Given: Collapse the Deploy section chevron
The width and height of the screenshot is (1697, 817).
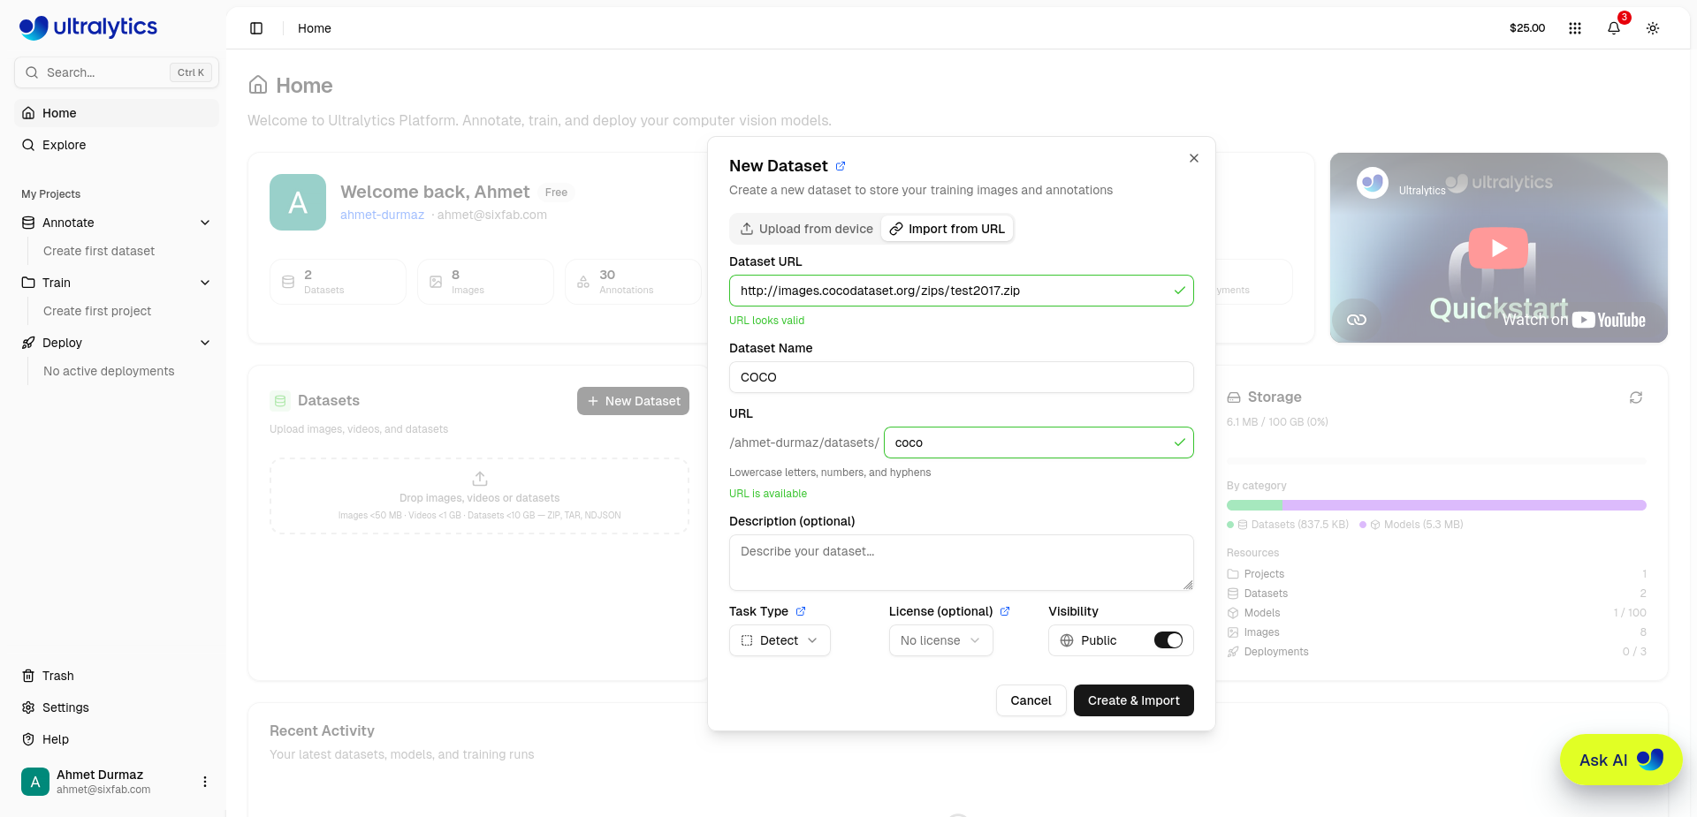Looking at the screenshot, I should point(205,343).
